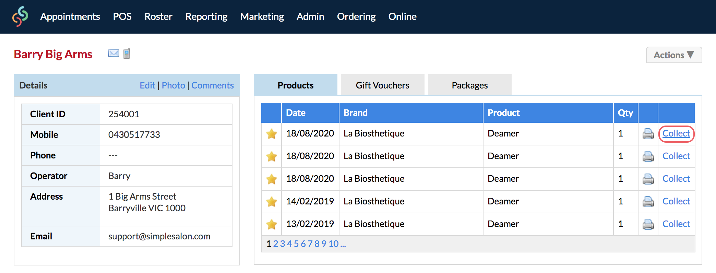Image resolution: width=716 pixels, height=273 pixels.
Task: Send email via the envelope icon
Action: pos(114,54)
